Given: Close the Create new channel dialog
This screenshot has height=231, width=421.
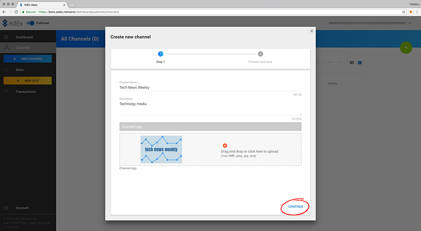Looking at the screenshot, I should (312, 31).
